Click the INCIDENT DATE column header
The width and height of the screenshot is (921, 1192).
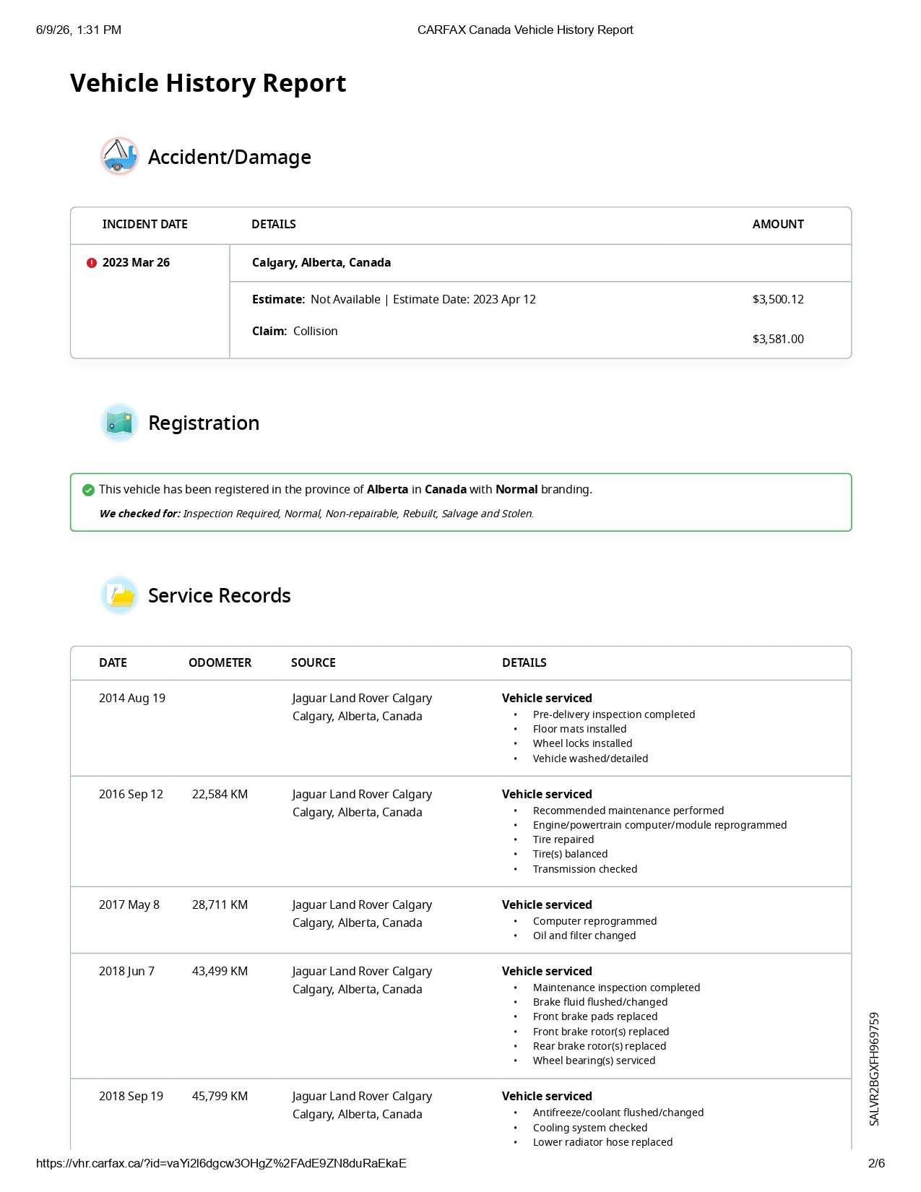pyautogui.click(x=144, y=224)
